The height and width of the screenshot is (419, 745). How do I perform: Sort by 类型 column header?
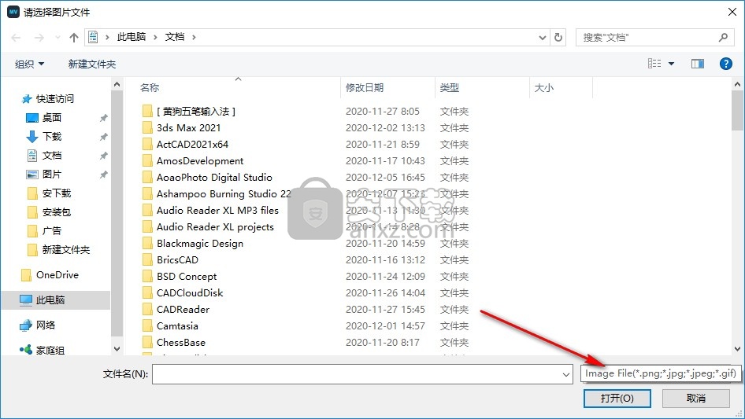[450, 88]
